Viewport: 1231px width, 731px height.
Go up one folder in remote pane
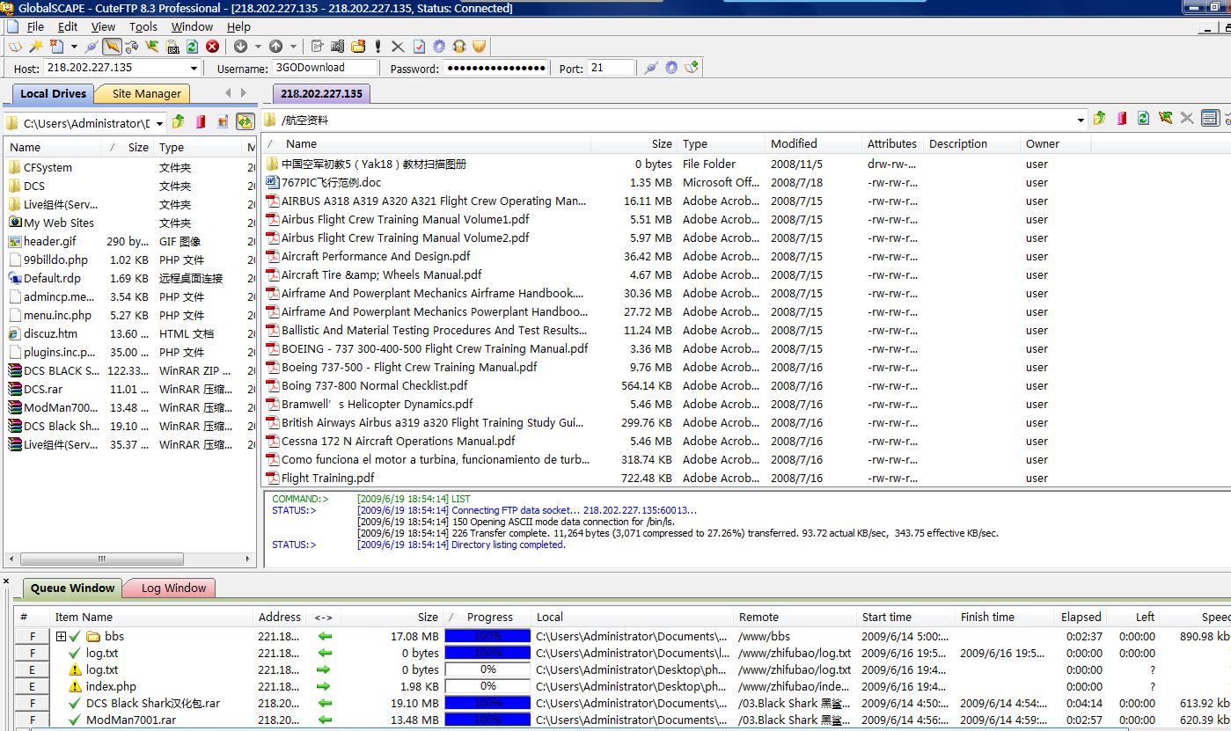[1100, 119]
